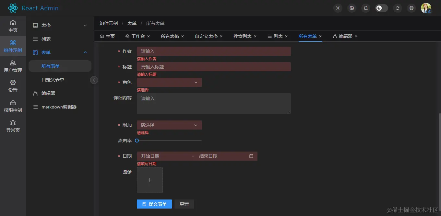The width and height of the screenshot is (441, 216).
Task: Open notifications via the bell icon
Action: point(365,8)
